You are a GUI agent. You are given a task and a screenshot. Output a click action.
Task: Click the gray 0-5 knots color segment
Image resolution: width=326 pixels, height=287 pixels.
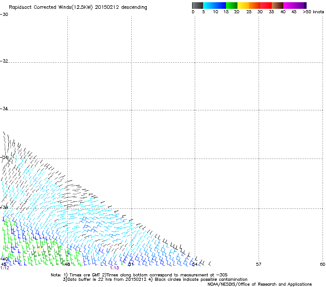coord(197,5)
